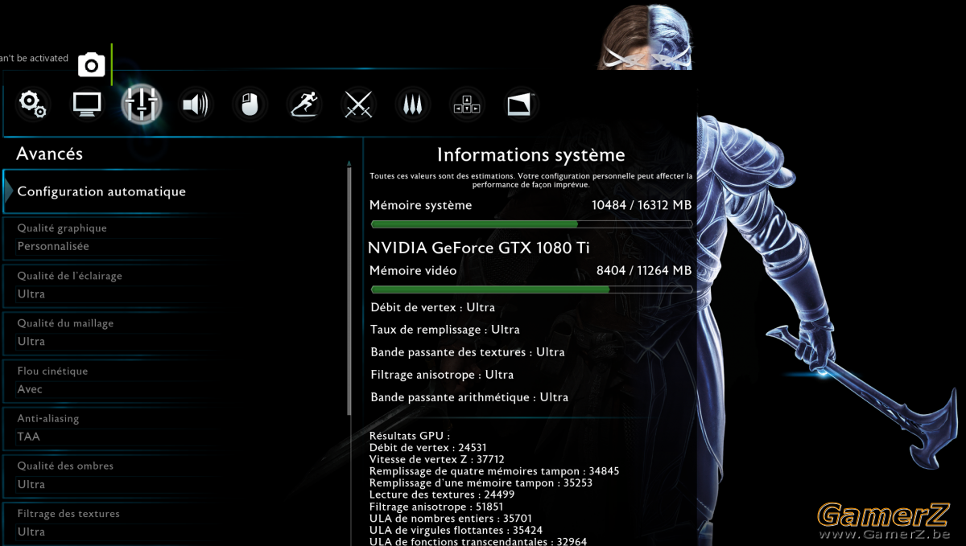Open the running figure movement icon

pyautogui.click(x=303, y=105)
